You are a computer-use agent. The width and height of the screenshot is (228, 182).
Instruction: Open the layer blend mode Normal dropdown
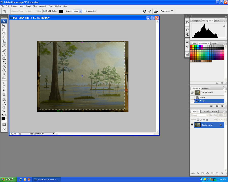click(x=200, y=115)
